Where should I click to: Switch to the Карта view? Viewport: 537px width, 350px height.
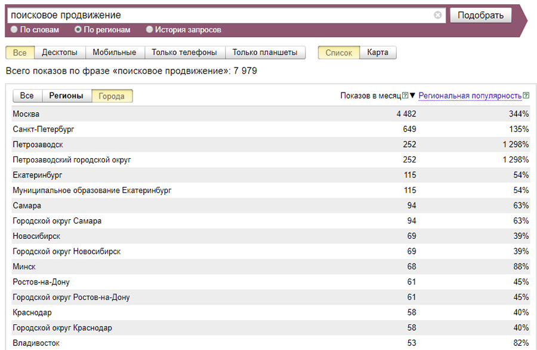coord(378,53)
